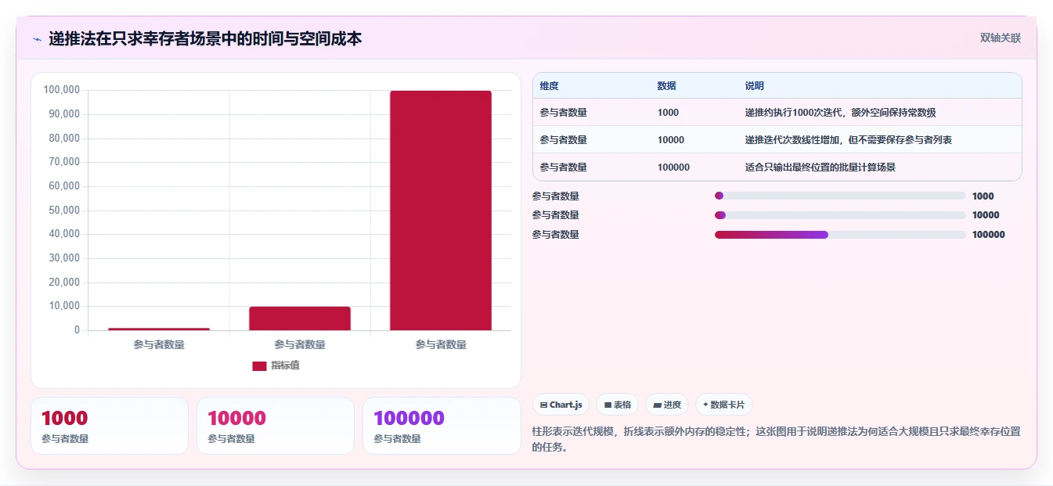This screenshot has height=486, width=1053.
Task: Select the Chart.js tag chip
Action: (561, 405)
